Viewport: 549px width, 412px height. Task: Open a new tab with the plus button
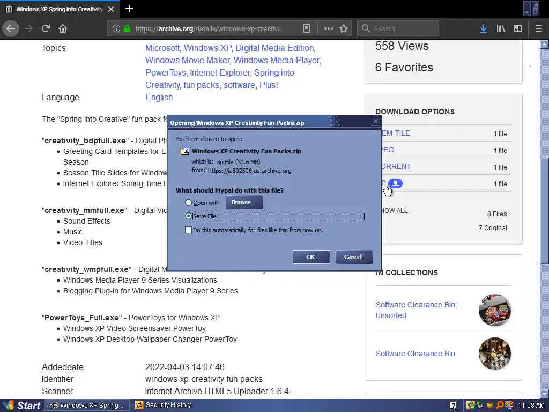[x=129, y=9]
